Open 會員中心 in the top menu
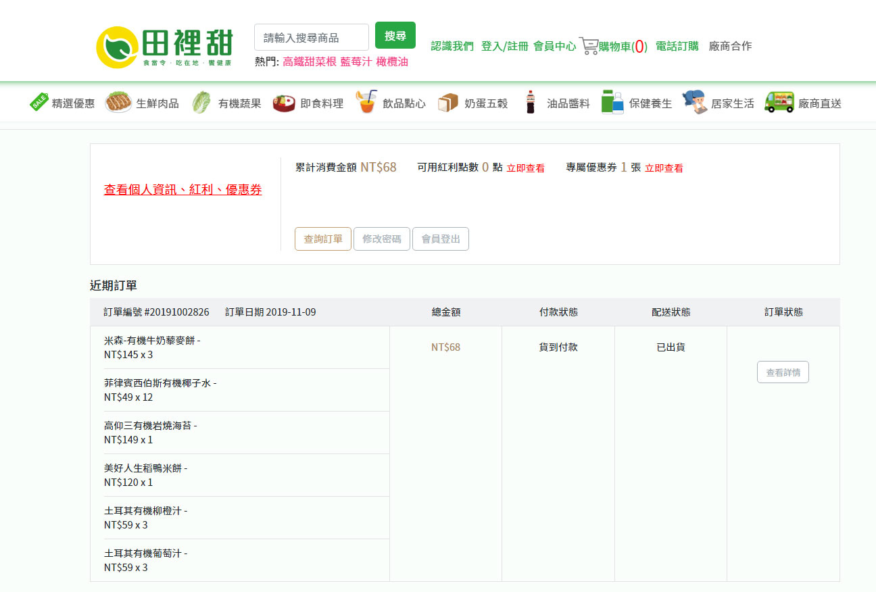876x592 pixels. click(x=554, y=46)
